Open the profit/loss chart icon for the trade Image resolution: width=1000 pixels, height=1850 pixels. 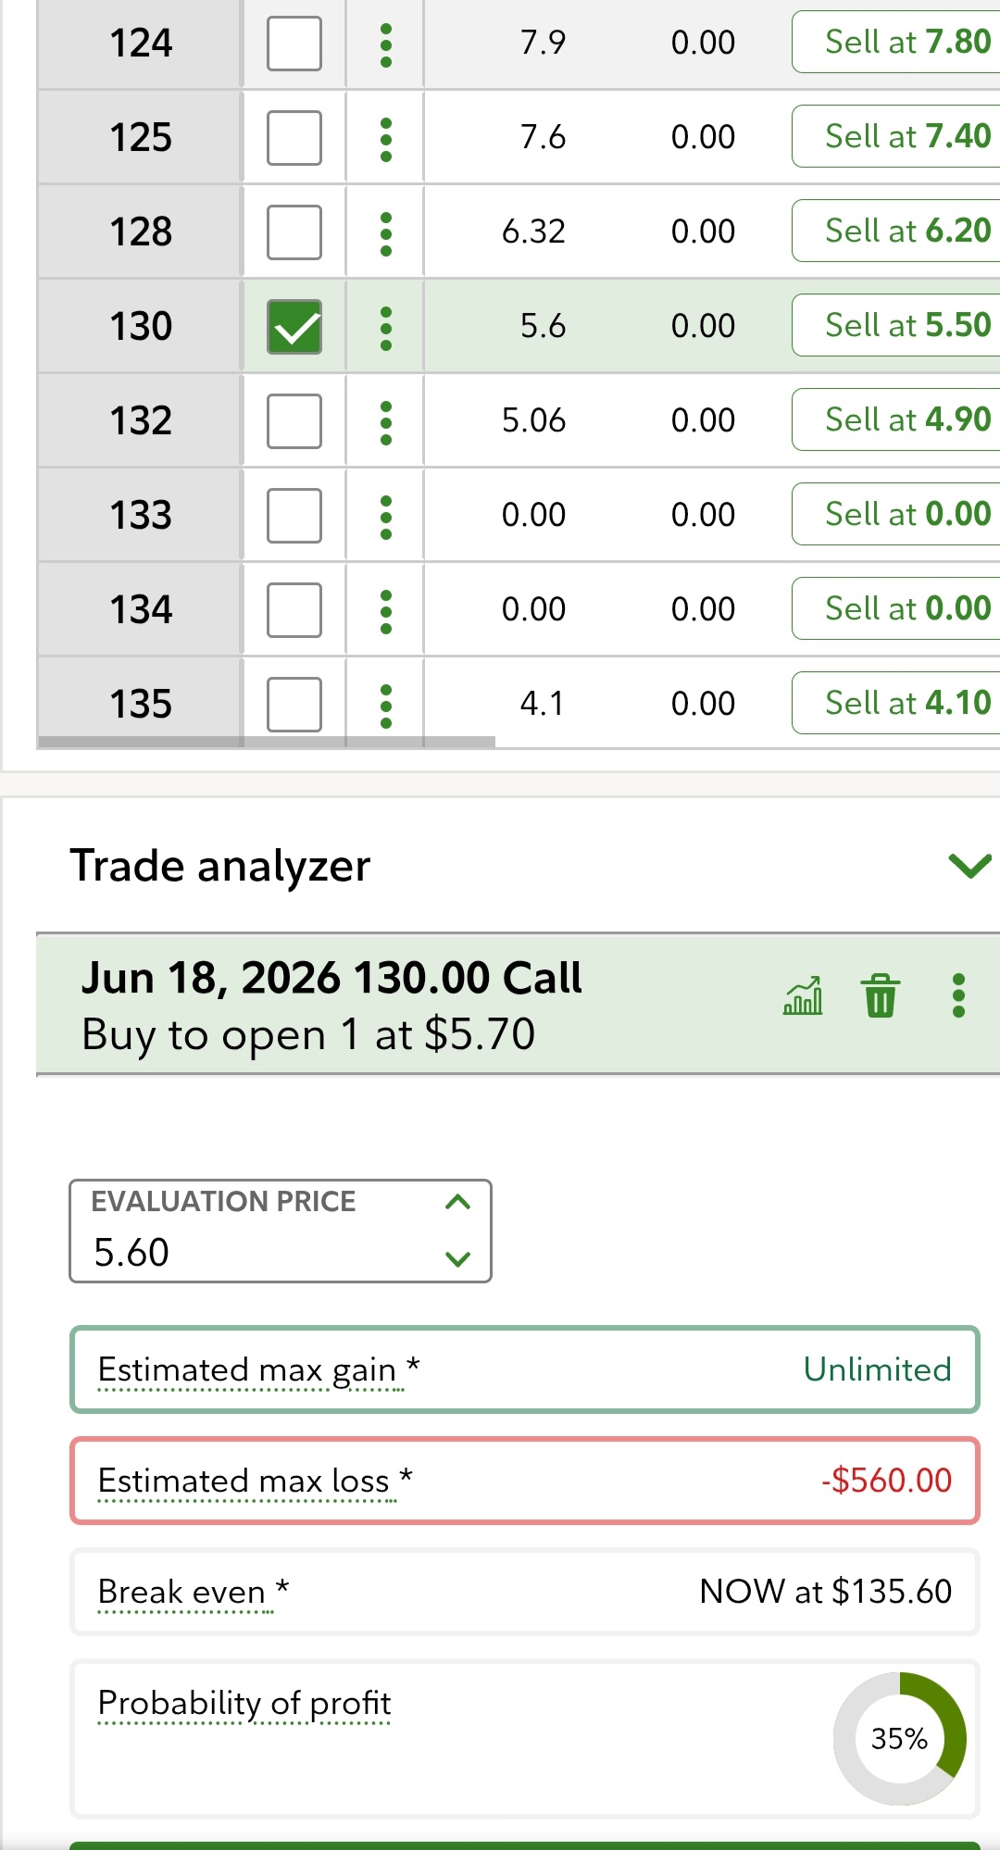[803, 996]
